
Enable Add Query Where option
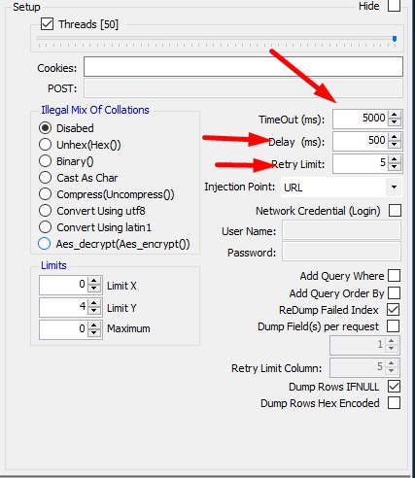pyautogui.click(x=394, y=276)
